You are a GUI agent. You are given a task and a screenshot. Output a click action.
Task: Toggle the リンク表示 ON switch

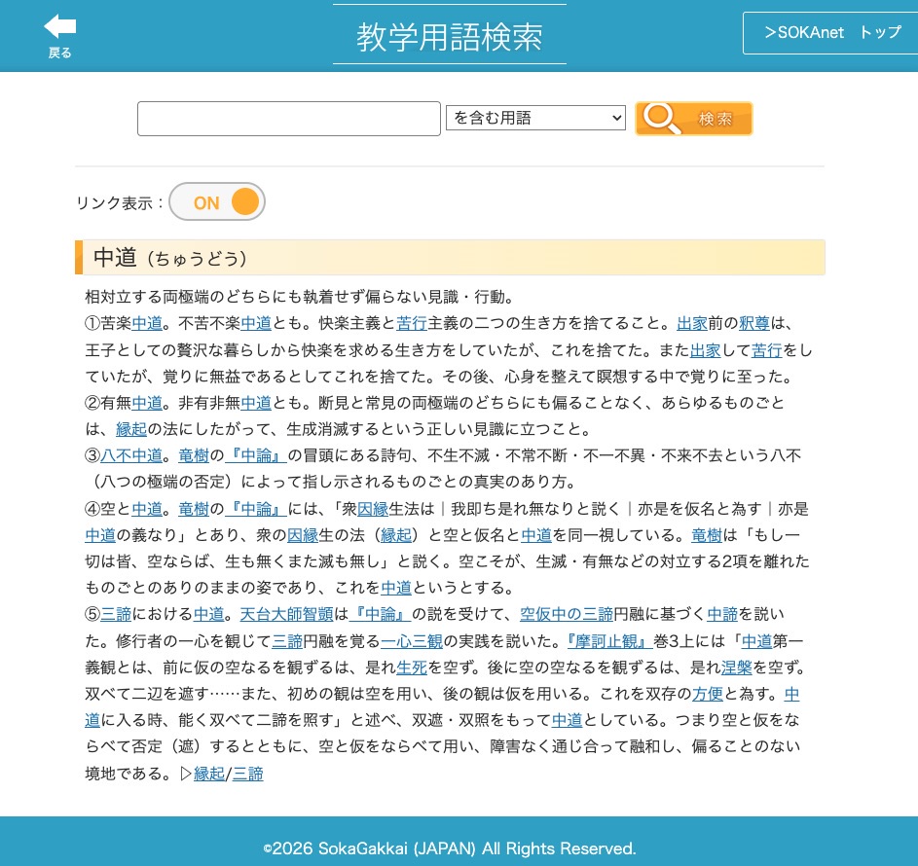click(217, 202)
